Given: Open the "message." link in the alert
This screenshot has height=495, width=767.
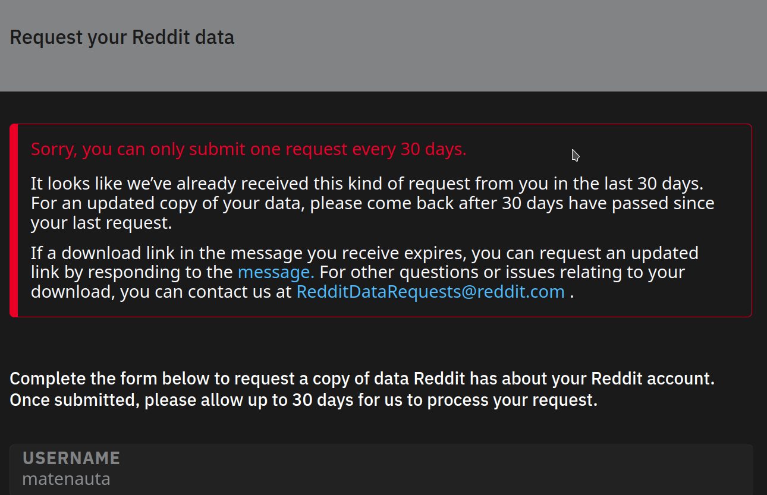Looking at the screenshot, I should (275, 273).
